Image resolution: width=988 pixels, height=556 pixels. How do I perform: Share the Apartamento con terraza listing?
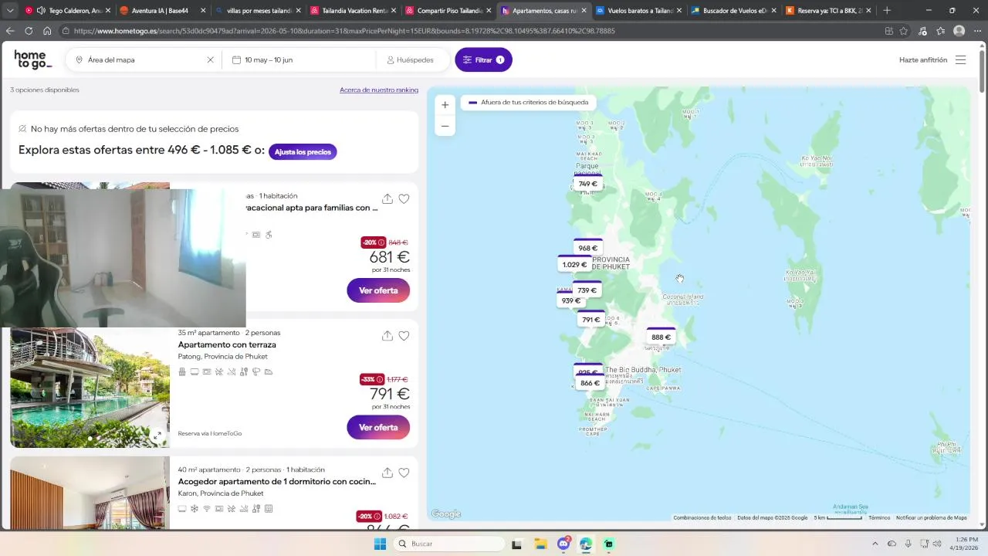(387, 335)
